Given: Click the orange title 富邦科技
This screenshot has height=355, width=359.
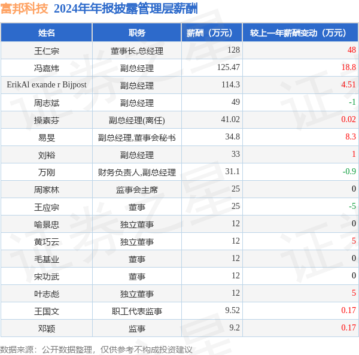Looking at the screenshot, I should (x=25, y=8).
